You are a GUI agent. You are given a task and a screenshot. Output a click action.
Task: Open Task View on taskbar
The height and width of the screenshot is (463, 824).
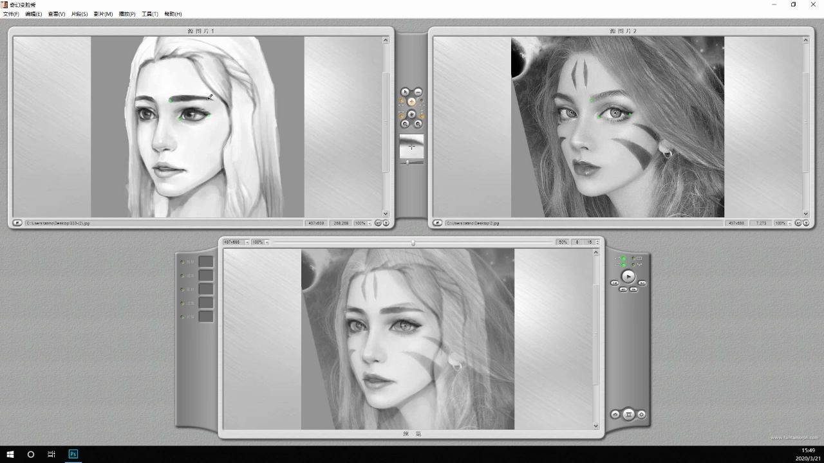click(51, 454)
